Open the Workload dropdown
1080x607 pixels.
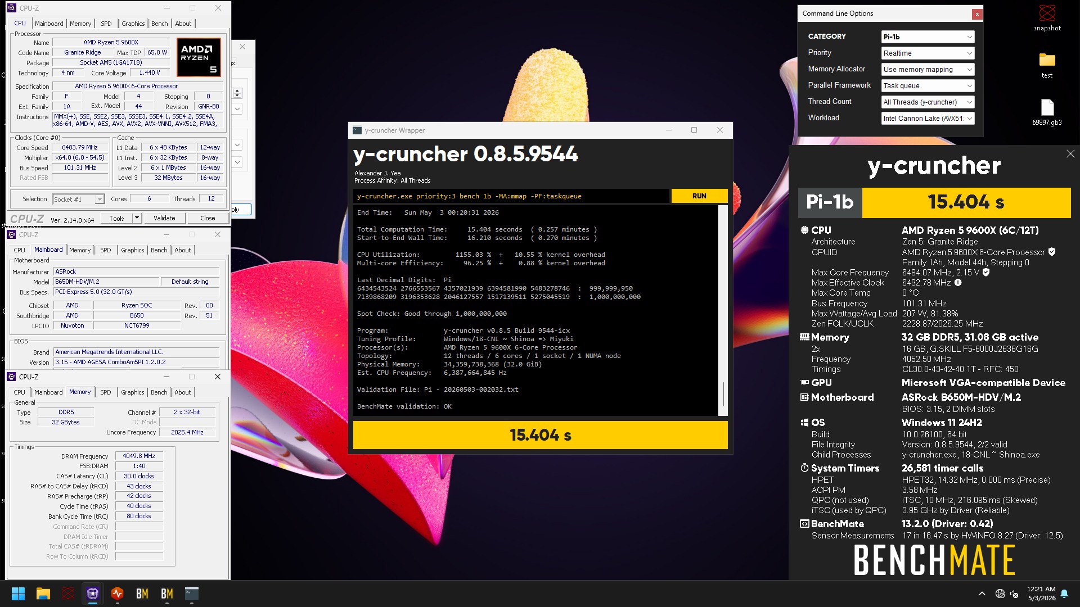[928, 118]
